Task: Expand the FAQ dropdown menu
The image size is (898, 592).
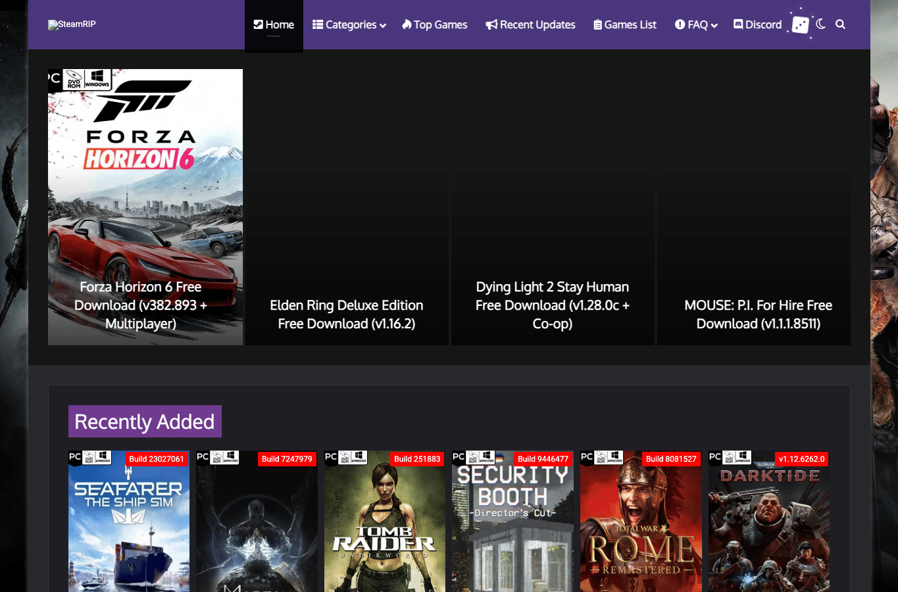Action: tap(696, 25)
